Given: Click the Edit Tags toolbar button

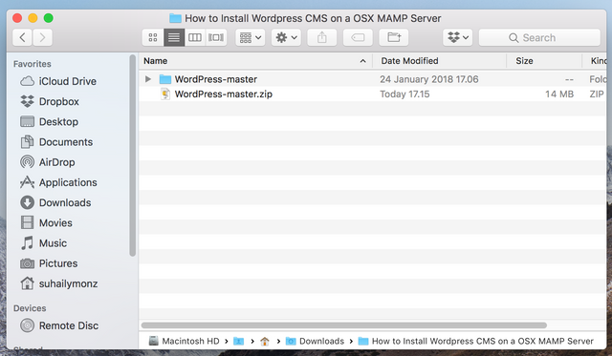Looking at the screenshot, I should click(x=358, y=38).
